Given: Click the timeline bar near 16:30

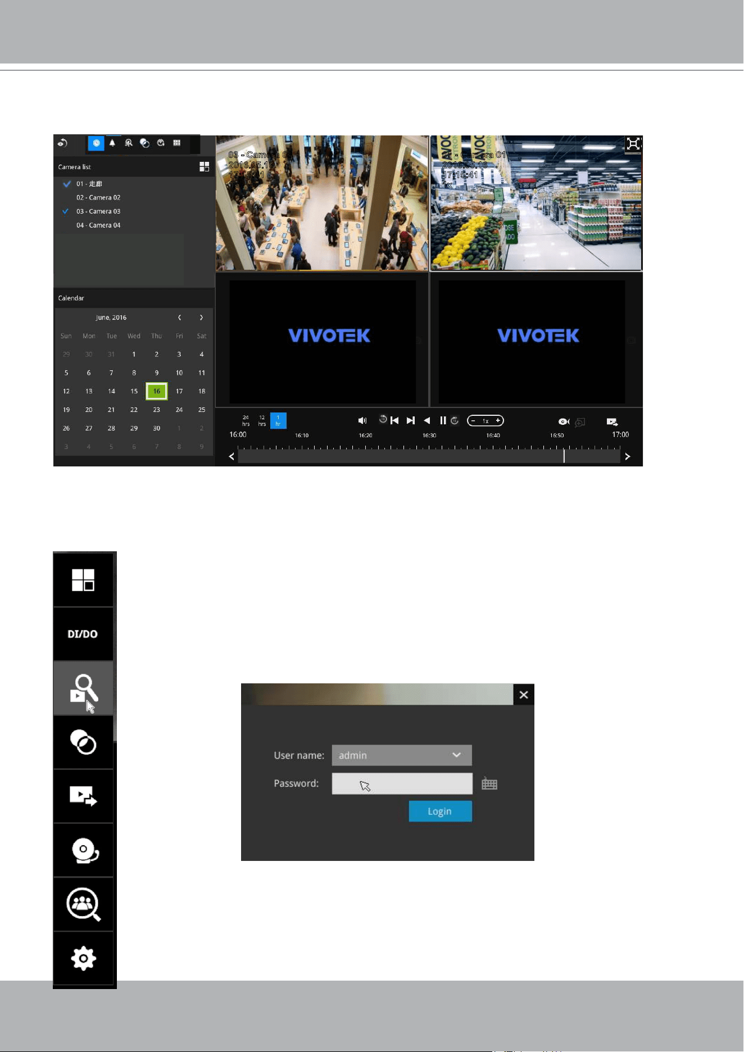Looking at the screenshot, I should 429,456.
